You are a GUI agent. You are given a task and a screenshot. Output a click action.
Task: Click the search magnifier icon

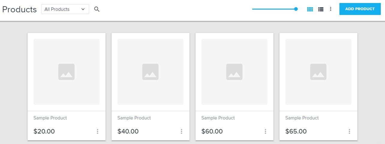97,9
